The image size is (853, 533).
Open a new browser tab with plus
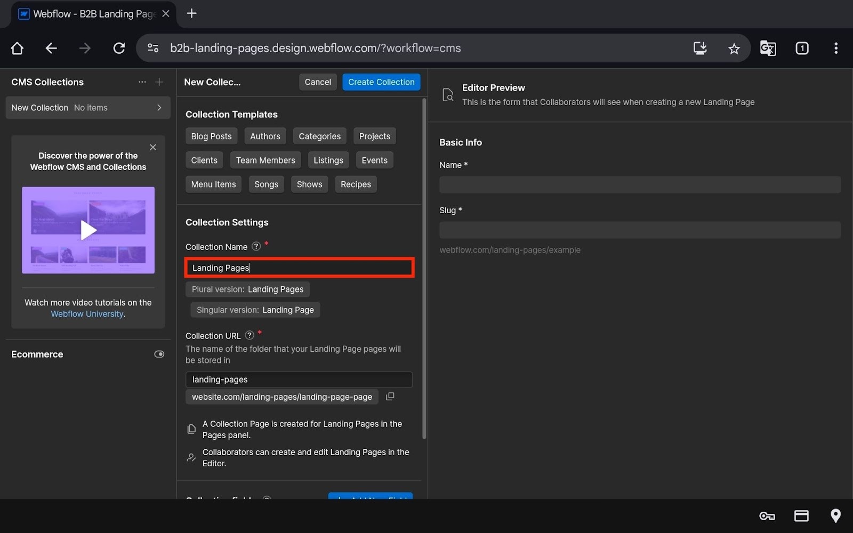click(x=192, y=13)
